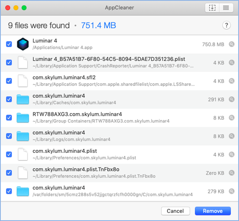The height and width of the screenshot is (221, 239).
Task: Uncheck /var/folders com.skylum.luminar4 checkbox
Action: pos(9,191)
